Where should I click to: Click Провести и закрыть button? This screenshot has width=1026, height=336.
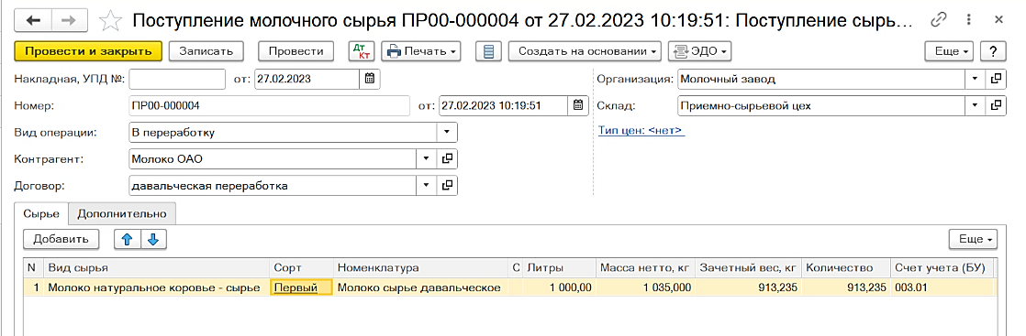click(87, 51)
